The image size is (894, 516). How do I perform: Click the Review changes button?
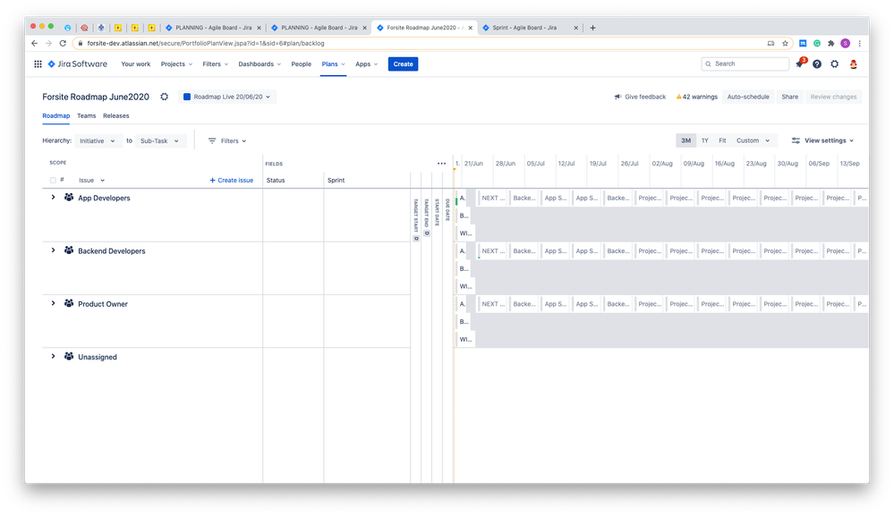coord(833,97)
